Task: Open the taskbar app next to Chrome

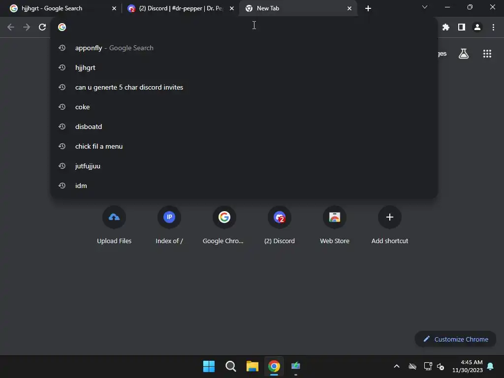Action: coord(296,366)
